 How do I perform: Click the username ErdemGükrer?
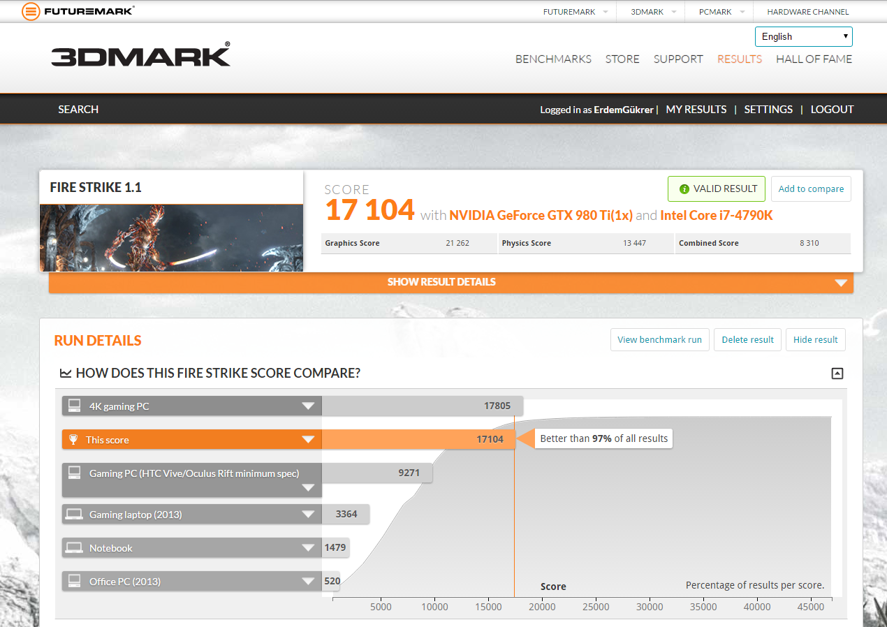pos(624,110)
